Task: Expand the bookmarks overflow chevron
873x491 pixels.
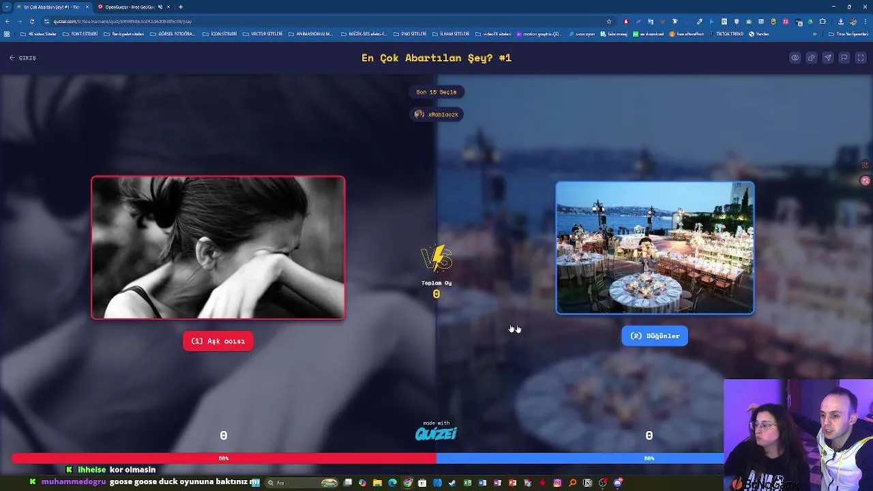Action: click(x=815, y=34)
